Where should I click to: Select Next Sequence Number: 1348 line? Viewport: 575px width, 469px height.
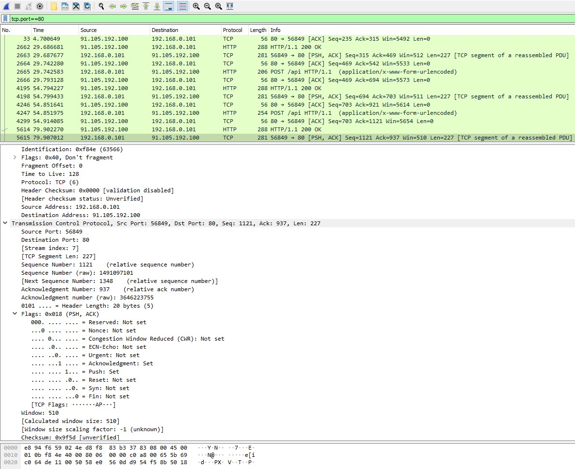click(120, 281)
